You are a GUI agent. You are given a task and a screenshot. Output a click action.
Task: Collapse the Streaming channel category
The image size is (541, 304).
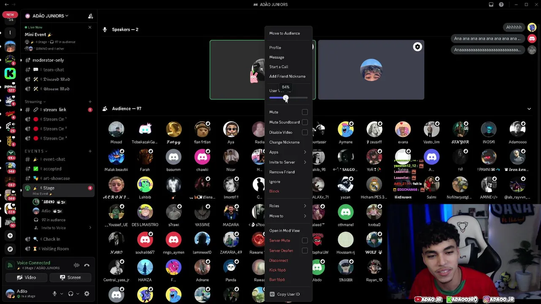click(x=36, y=102)
